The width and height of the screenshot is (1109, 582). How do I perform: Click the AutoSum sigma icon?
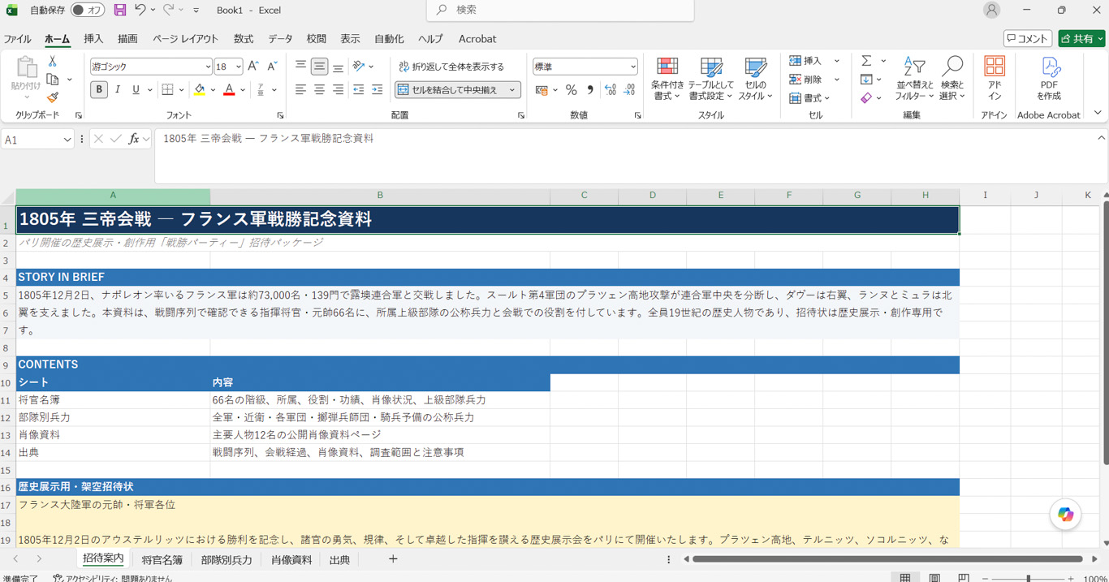(866, 61)
